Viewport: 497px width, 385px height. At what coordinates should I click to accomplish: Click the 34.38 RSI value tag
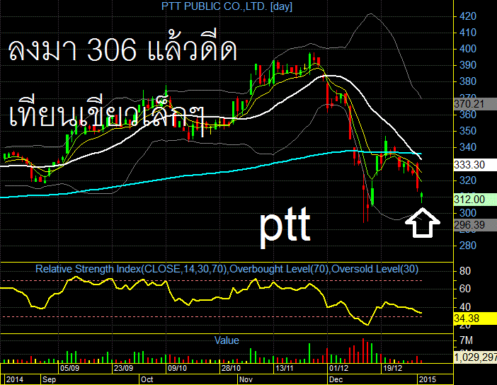pos(474,318)
